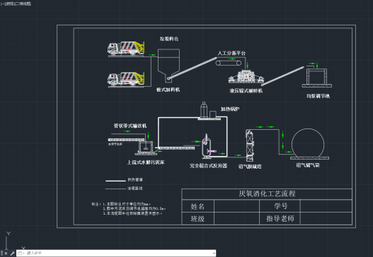The image size is (373, 257).
Task: Select the 人工分拣平台 conveyor belt symbol
Action: (229, 63)
